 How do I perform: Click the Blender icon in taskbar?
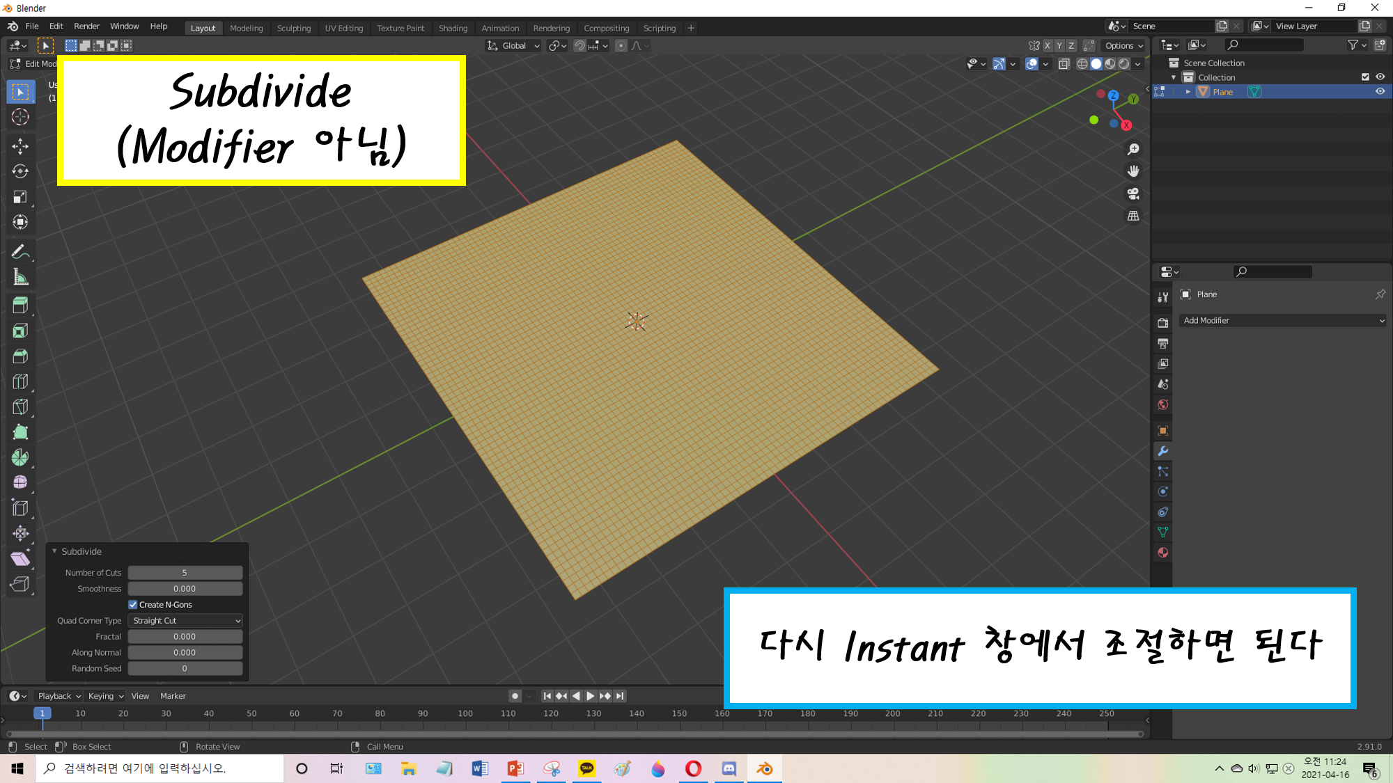pyautogui.click(x=764, y=768)
